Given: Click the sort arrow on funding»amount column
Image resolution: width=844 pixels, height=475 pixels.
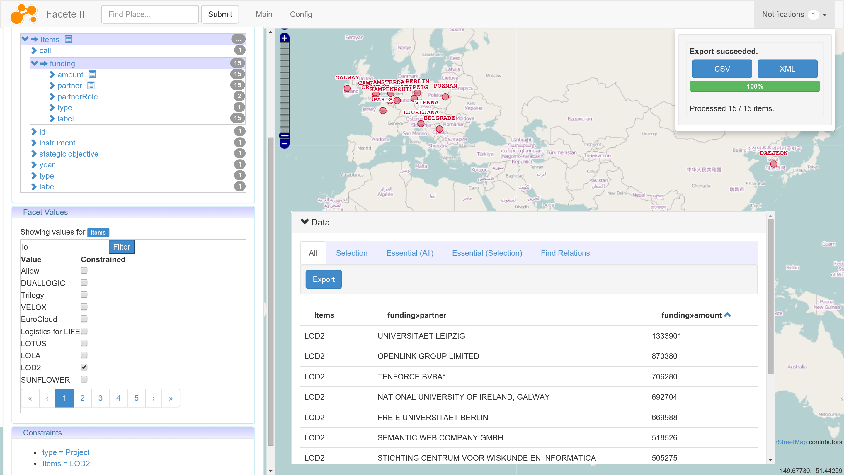Looking at the screenshot, I should pyautogui.click(x=727, y=315).
